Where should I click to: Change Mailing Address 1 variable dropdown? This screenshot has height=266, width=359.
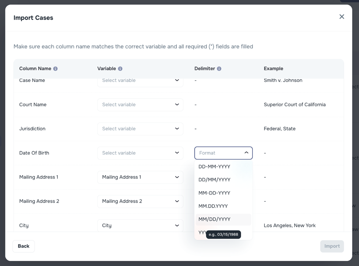pyautogui.click(x=140, y=177)
